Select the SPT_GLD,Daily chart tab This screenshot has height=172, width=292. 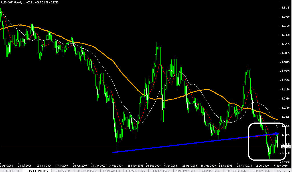pos(236,171)
